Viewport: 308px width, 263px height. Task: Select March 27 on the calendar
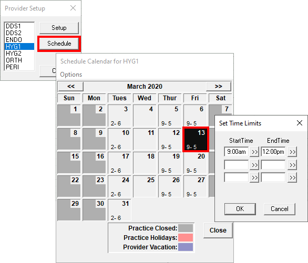pos(195,186)
